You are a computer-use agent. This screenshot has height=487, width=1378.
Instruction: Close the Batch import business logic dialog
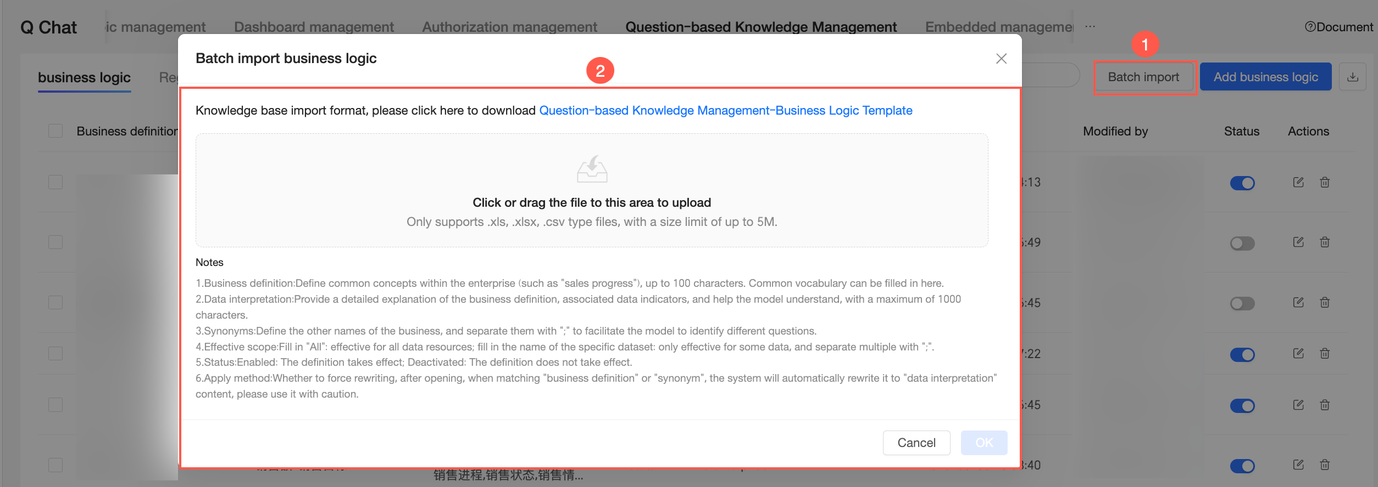click(x=1001, y=59)
